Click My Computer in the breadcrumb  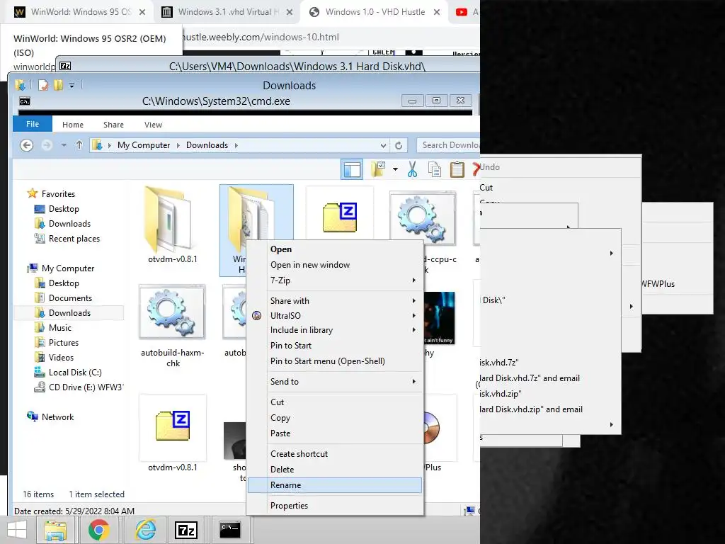[144, 145]
